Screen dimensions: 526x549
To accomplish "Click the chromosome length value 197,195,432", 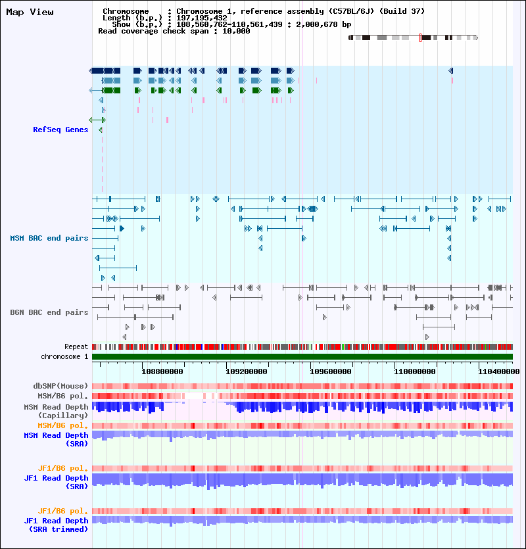I will coord(202,18).
